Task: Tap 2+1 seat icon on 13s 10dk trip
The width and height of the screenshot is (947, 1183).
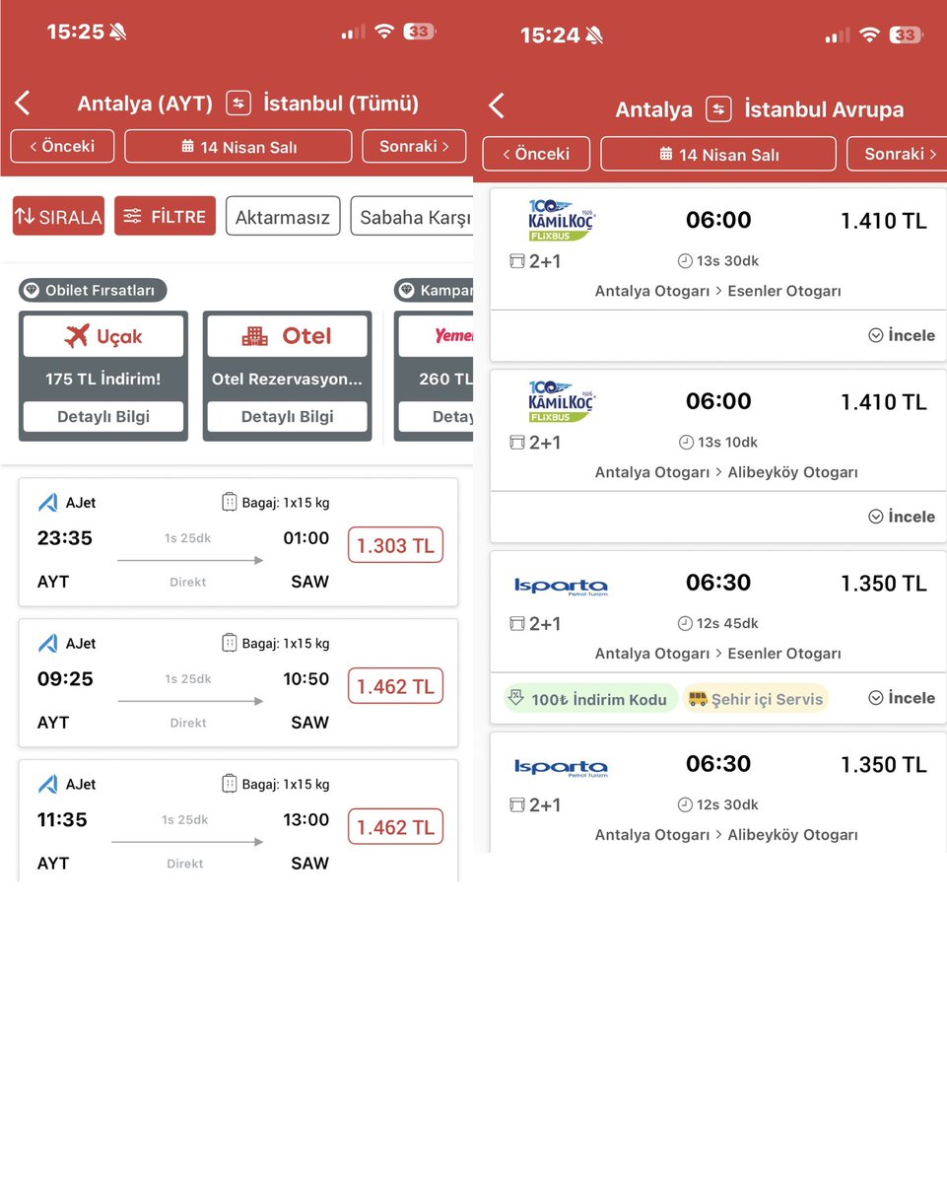Action: click(516, 443)
